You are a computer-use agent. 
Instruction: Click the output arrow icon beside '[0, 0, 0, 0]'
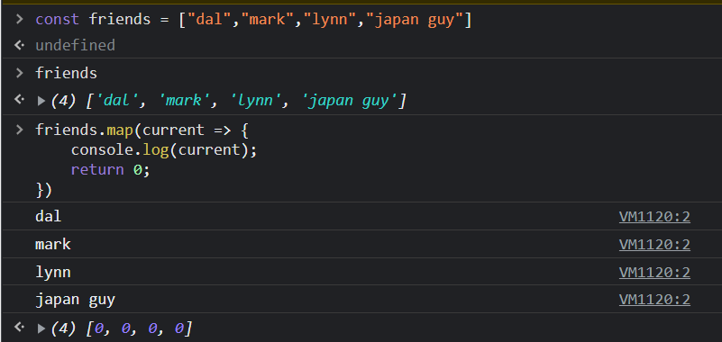coord(19,327)
